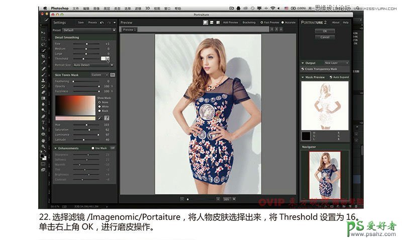The height and width of the screenshot is (240, 402).
Task: Click the undo arrow in Settings header
Action: tap(102, 23)
